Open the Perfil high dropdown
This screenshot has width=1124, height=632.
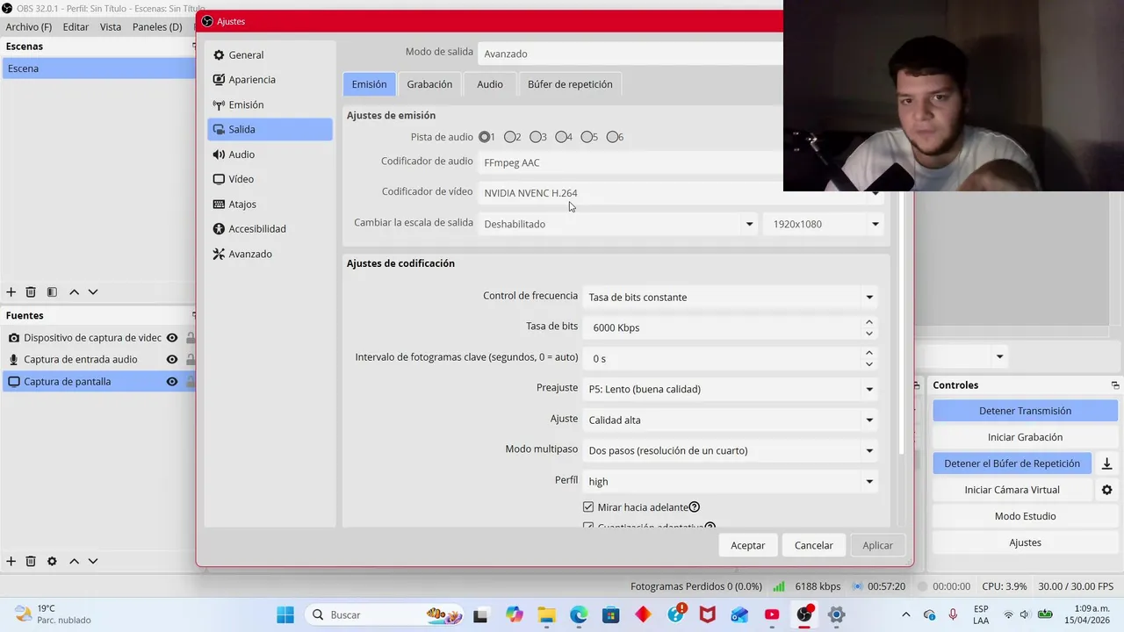pyautogui.click(x=731, y=481)
